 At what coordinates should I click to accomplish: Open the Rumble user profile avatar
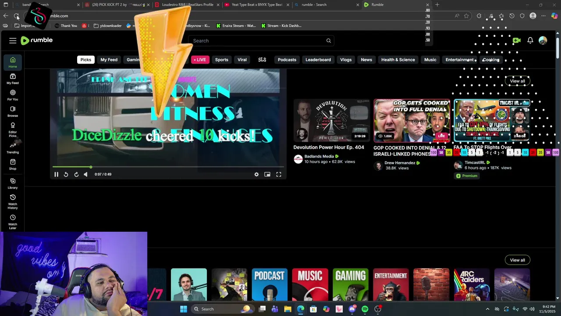coord(543,40)
